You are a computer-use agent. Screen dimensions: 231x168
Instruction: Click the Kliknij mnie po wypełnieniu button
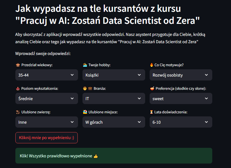pyautogui.click(x=46, y=138)
